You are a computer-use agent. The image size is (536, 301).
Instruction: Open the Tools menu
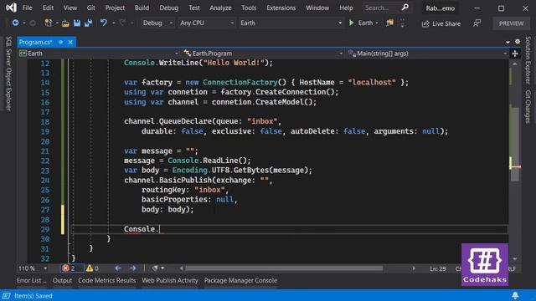coord(249,8)
